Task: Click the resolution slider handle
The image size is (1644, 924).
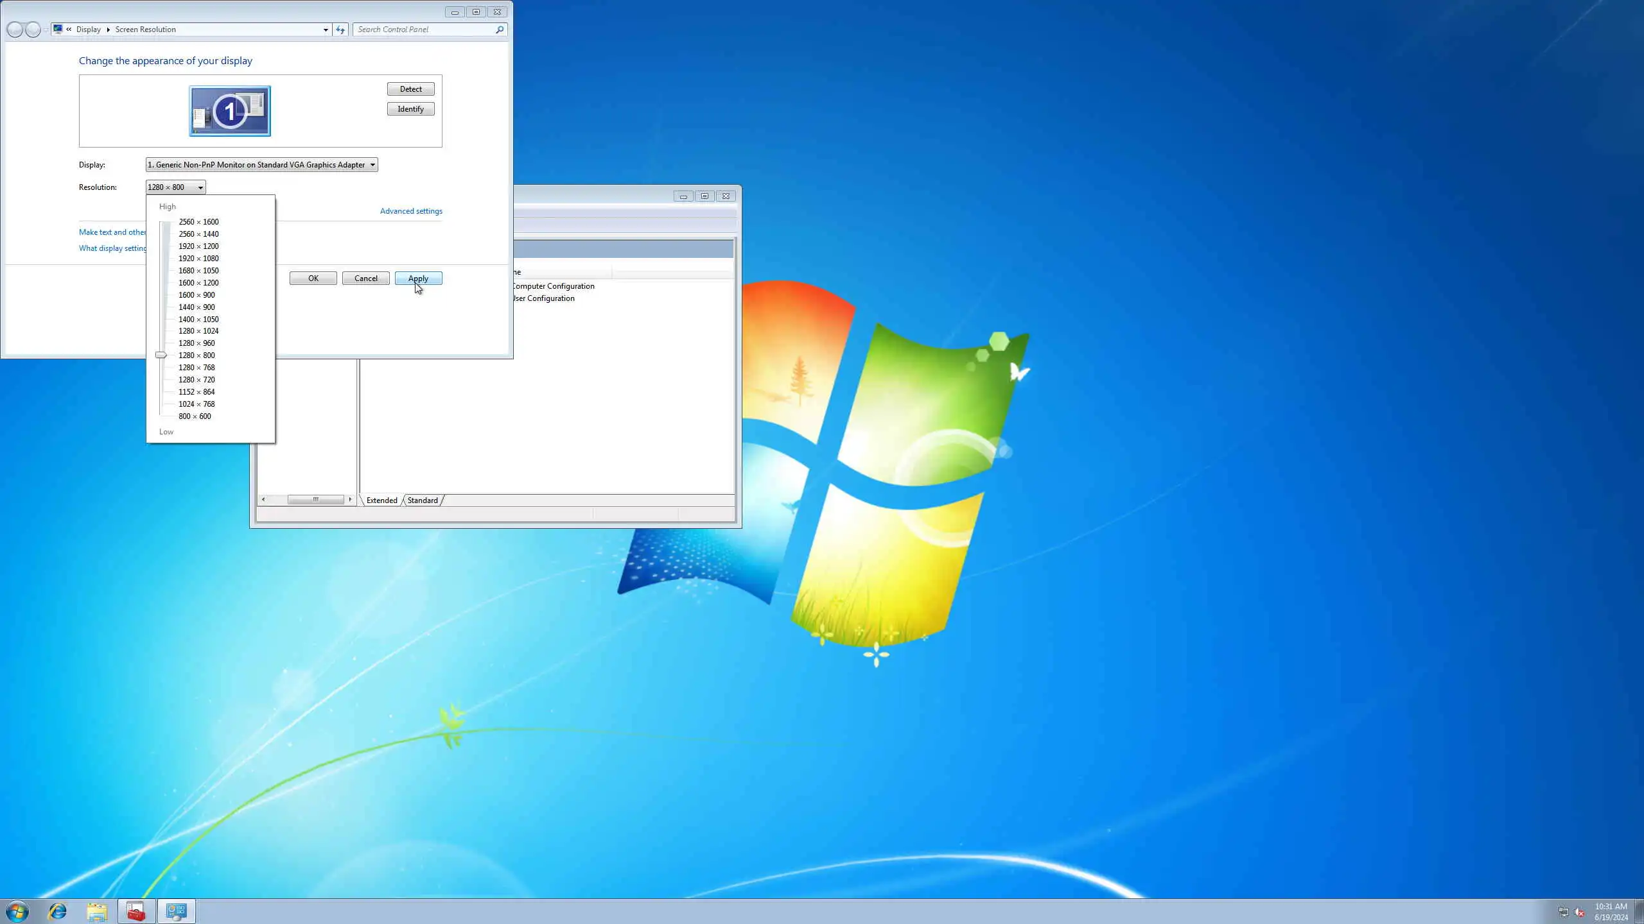Action: (161, 355)
